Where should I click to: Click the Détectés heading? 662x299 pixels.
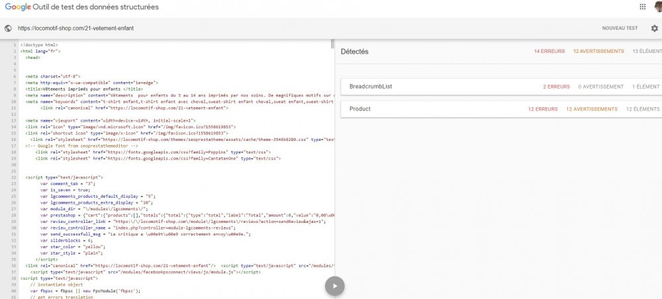355,52
